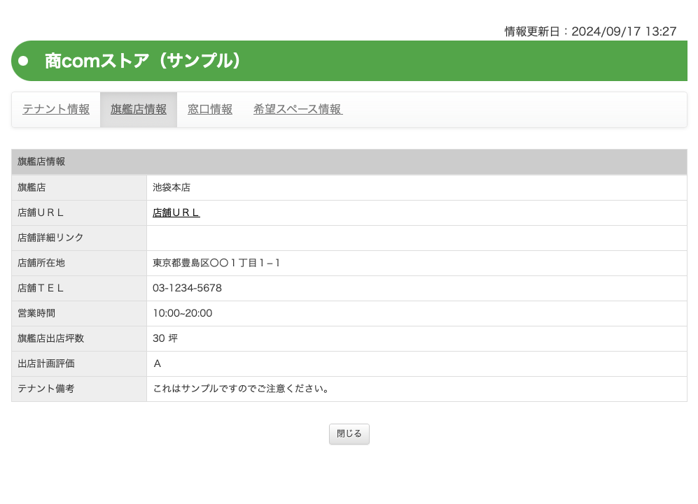Open the underlined 店舗URL link
The width and height of the screenshot is (698, 504).
coord(176,213)
